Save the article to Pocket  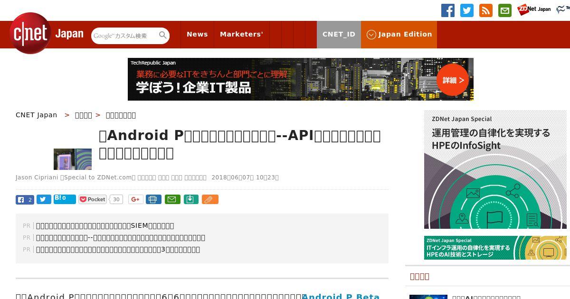[93, 199]
